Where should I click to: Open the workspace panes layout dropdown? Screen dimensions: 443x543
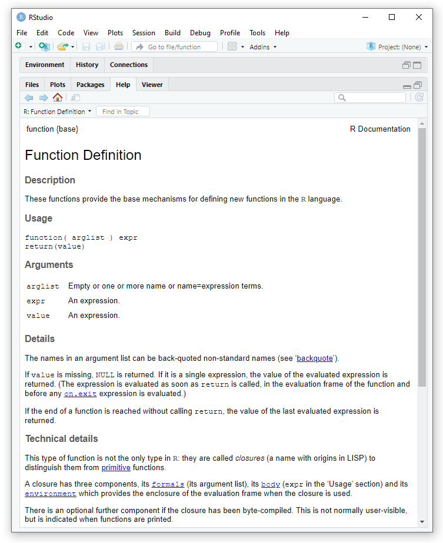point(235,46)
